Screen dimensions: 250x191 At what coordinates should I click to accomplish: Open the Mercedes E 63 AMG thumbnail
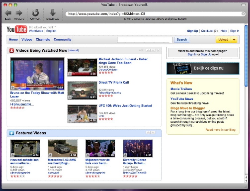coord(63,148)
